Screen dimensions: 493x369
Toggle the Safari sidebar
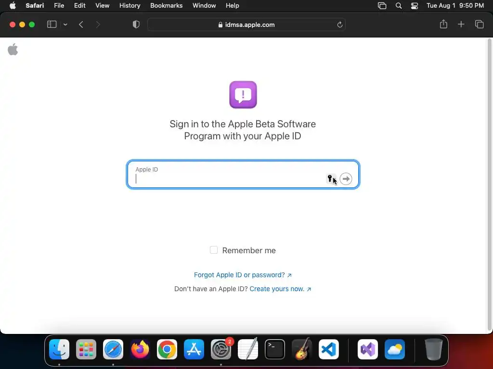(52, 25)
